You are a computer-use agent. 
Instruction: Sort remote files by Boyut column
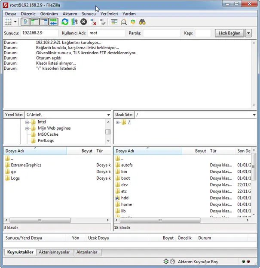tap(195, 151)
